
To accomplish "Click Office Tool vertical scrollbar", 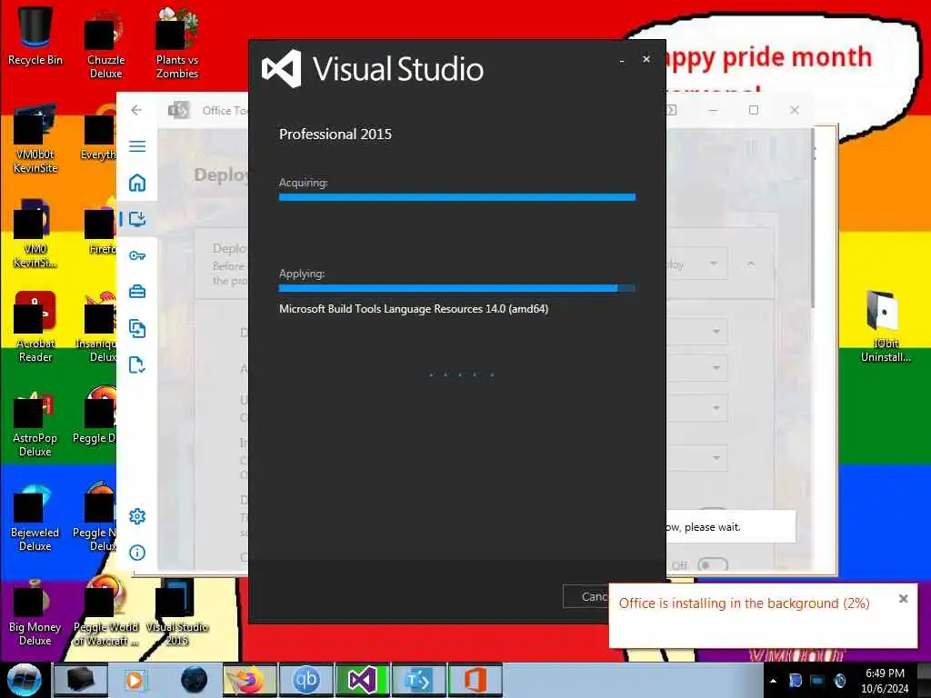I will [x=812, y=218].
